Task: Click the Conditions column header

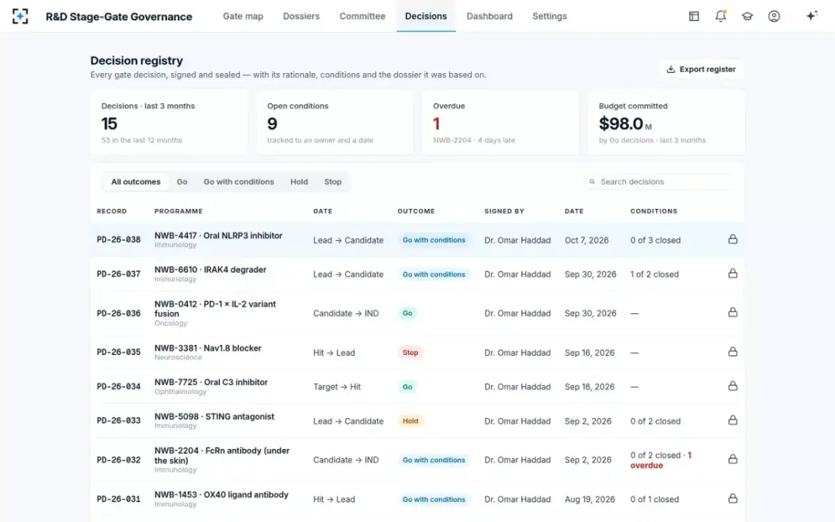Action: point(654,211)
